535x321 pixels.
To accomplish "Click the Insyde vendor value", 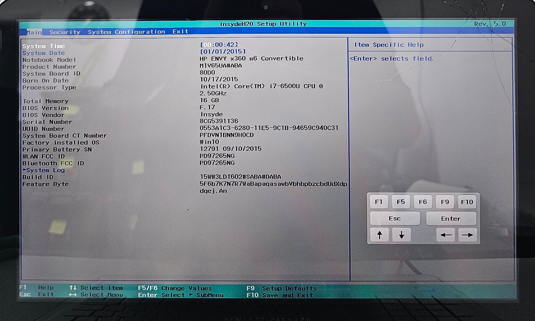I will pyautogui.click(x=211, y=114).
